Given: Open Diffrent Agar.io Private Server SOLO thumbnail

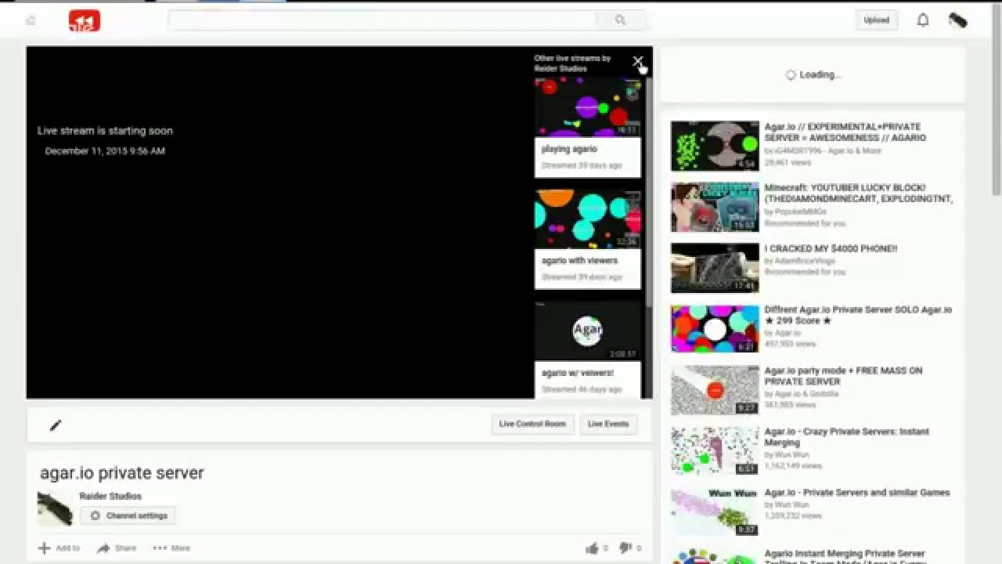Looking at the screenshot, I should click(715, 329).
